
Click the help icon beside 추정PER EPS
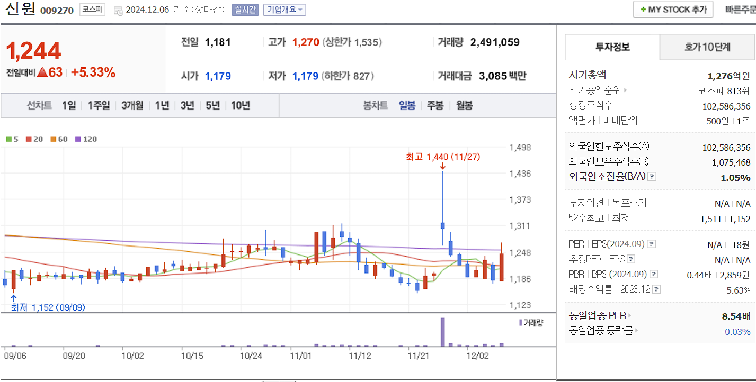[630, 259]
